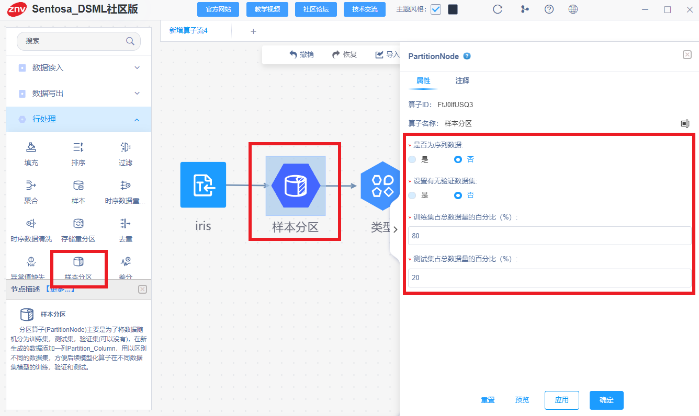Close the 节点描述 panel
This screenshot has width=699, height=416.
[x=142, y=289]
